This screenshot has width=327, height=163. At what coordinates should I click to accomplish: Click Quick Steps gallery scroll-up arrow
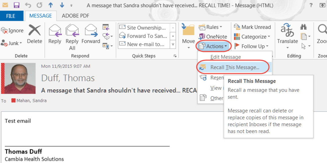[x=173, y=28]
